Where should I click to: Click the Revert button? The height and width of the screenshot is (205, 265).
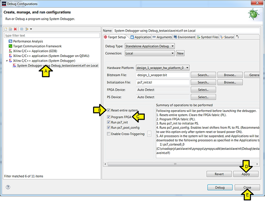[219, 174]
